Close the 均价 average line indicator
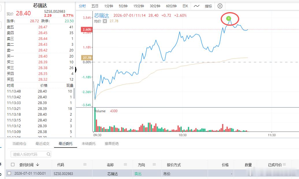The height and width of the screenshot is (179, 299). click(105, 21)
